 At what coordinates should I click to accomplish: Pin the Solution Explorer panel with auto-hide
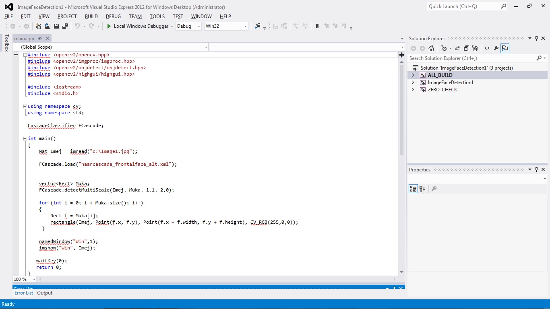(x=536, y=39)
